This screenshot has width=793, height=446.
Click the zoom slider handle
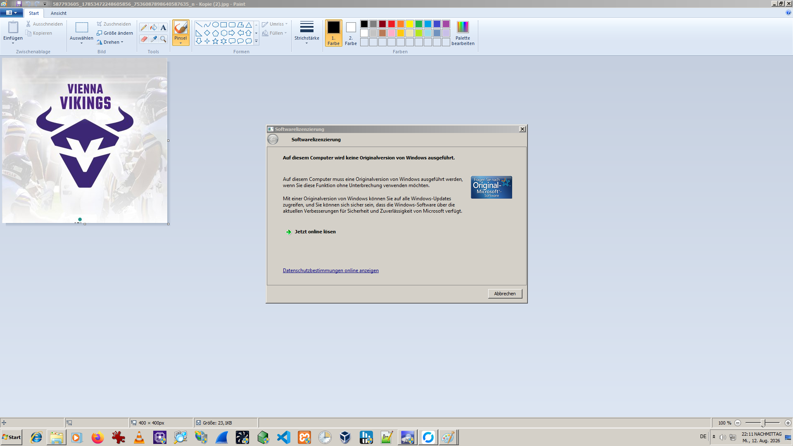[763, 423]
